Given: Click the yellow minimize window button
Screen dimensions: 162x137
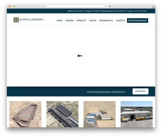Looking at the screenshot, I should (12, 6).
